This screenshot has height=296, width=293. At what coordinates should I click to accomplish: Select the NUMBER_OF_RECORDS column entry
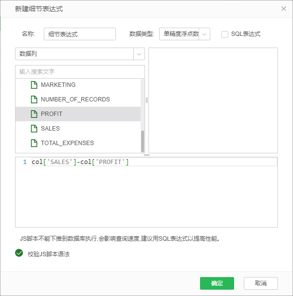pos(75,99)
